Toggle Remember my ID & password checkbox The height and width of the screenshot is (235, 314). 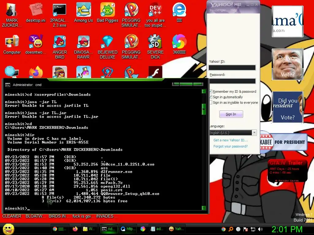pyautogui.click(x=211, y=91)
